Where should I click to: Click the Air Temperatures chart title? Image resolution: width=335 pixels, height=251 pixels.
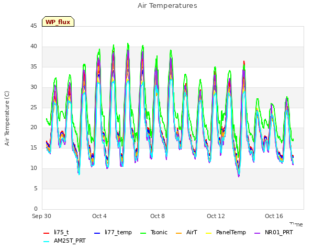(x=167, y=6)
